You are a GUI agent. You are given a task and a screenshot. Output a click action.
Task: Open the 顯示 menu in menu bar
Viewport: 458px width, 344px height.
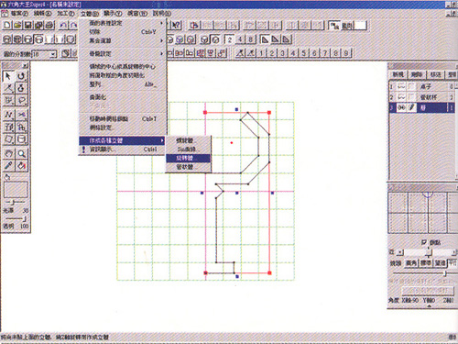[x=113, y=14]
